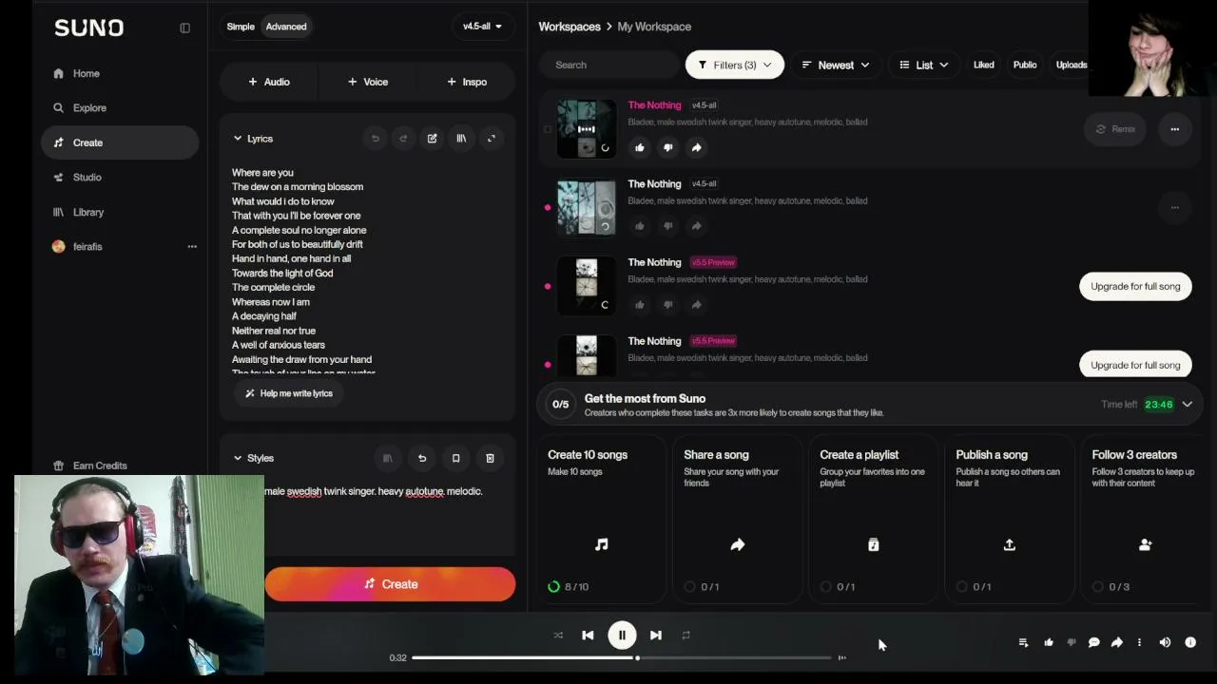
Task: Dislike the playing song in the first row
Action: click(667, 147)
